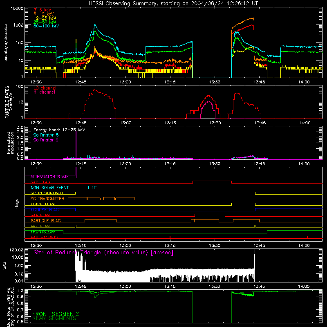Select the 3-6 keV legend label
The height and width of the screenshot is (327, 327).
point(43,10)
